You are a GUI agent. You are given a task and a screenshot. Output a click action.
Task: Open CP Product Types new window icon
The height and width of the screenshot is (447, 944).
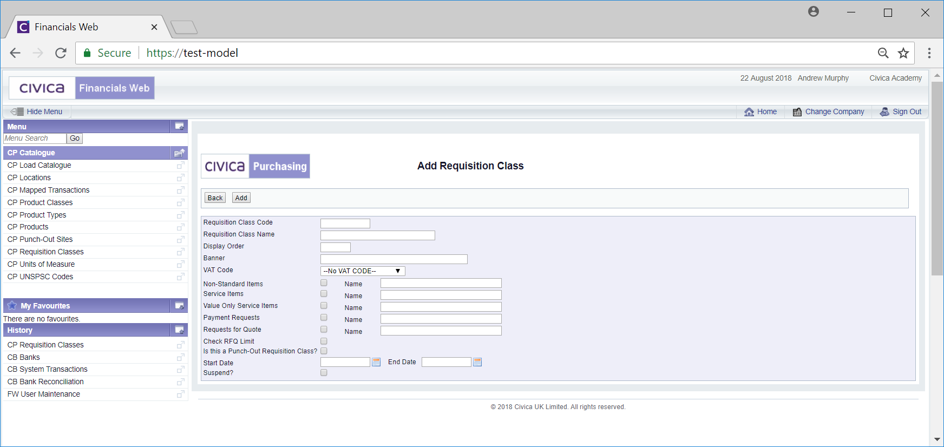coord(181,215)
